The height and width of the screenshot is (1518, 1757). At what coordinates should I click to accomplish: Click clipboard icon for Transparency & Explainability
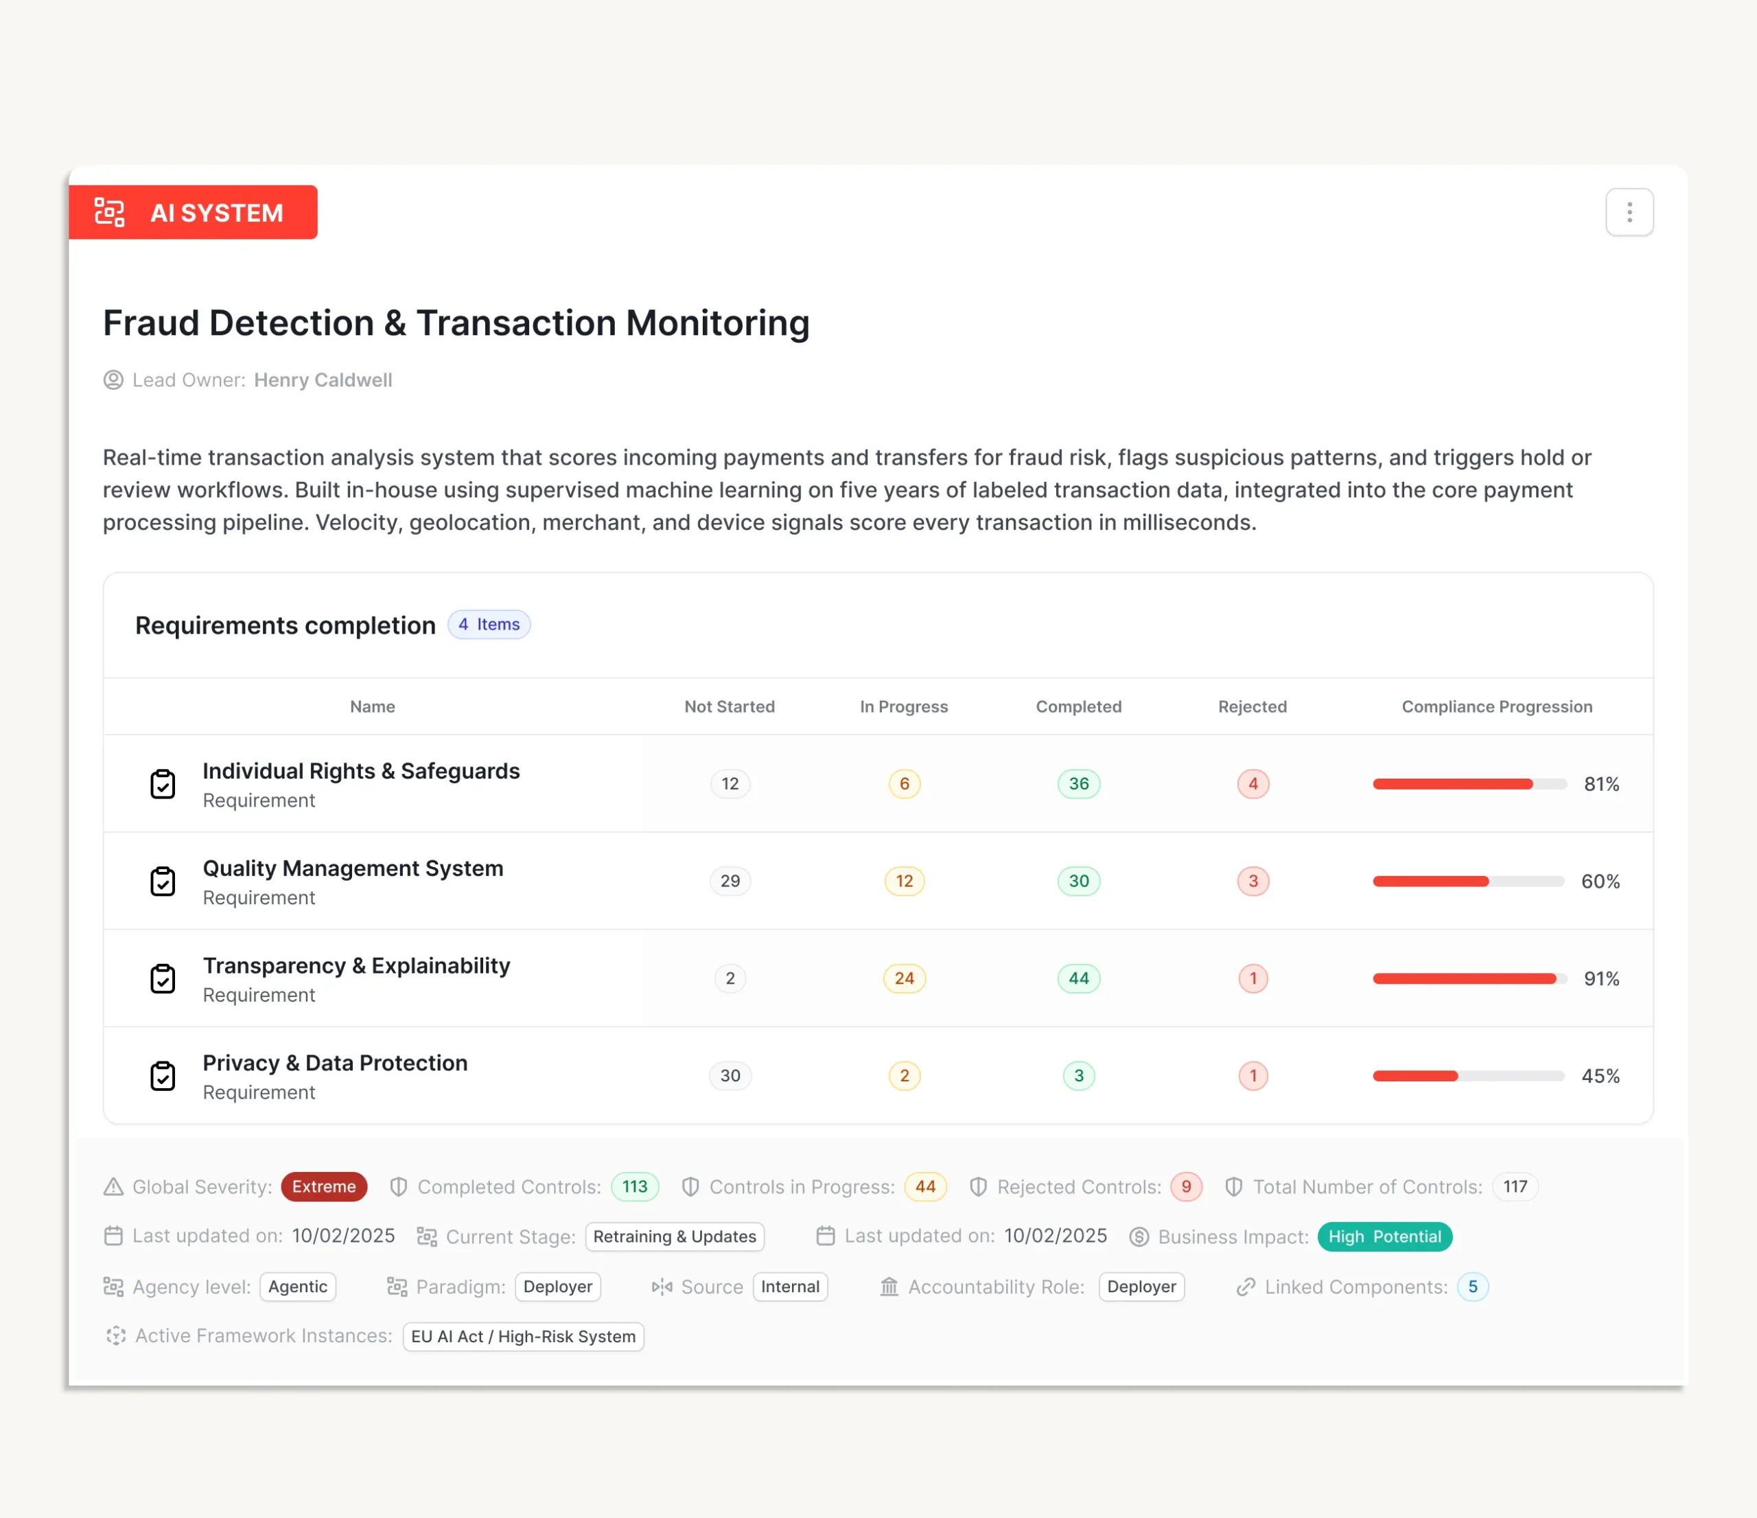163,978
